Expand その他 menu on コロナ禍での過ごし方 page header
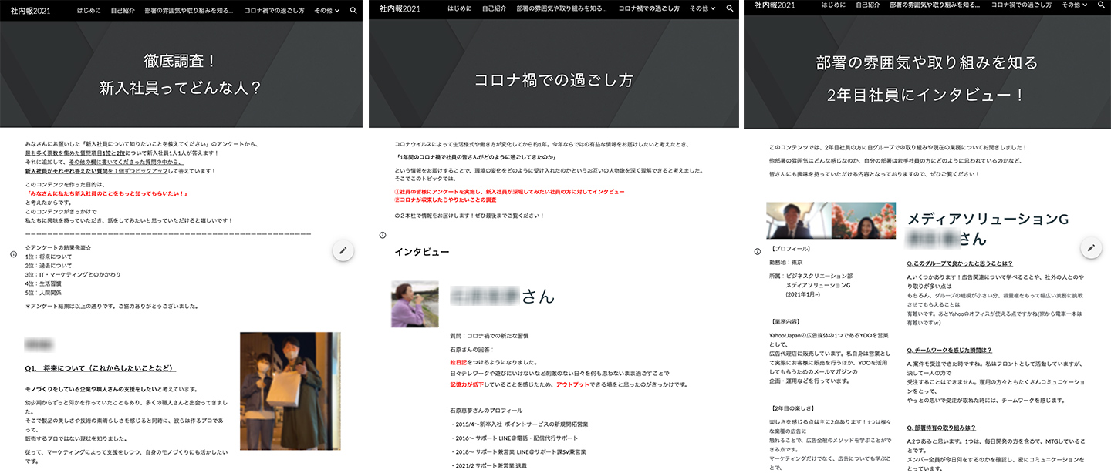 click(x=702, y=8)
